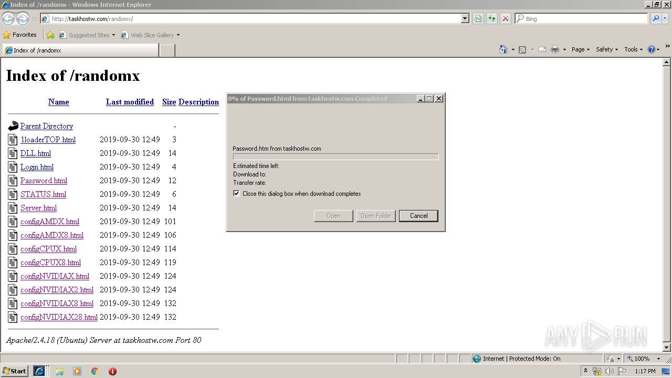Open configNVIDIAX28.html link
672x378 pixels.
(x=59, y=317)
